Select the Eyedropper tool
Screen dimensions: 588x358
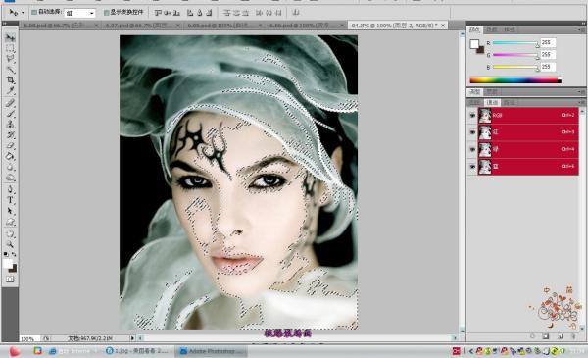click(10, 90)
